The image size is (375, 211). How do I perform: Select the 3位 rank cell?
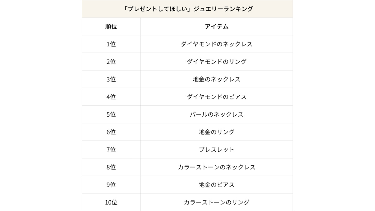(111, 79)
